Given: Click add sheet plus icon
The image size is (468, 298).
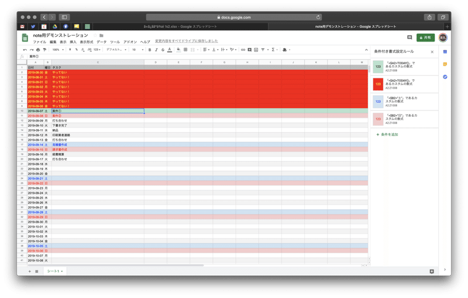Looking at the screenshot, I should coord(30,272).
